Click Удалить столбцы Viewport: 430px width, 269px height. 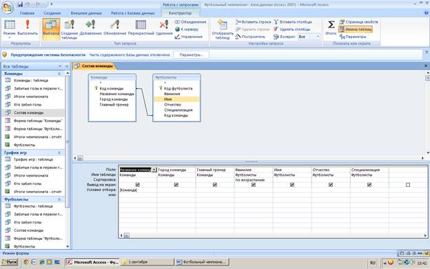pyautogui.click(x=291, y=29)
